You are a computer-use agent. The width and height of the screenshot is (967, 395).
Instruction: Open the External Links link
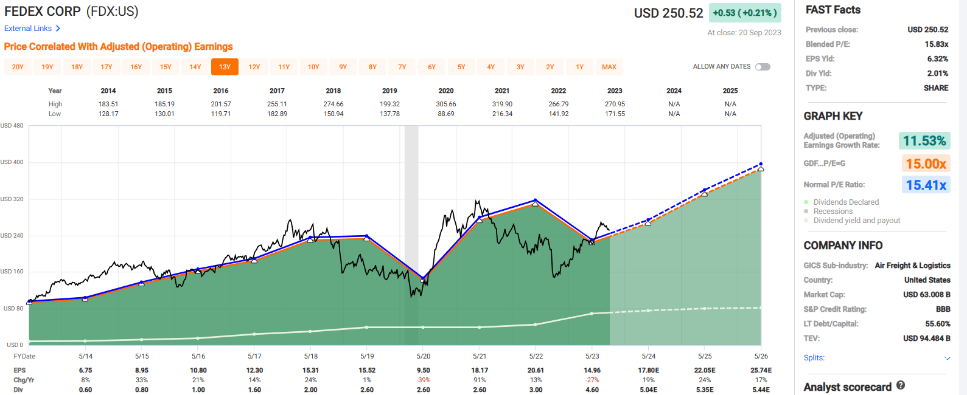28,29
